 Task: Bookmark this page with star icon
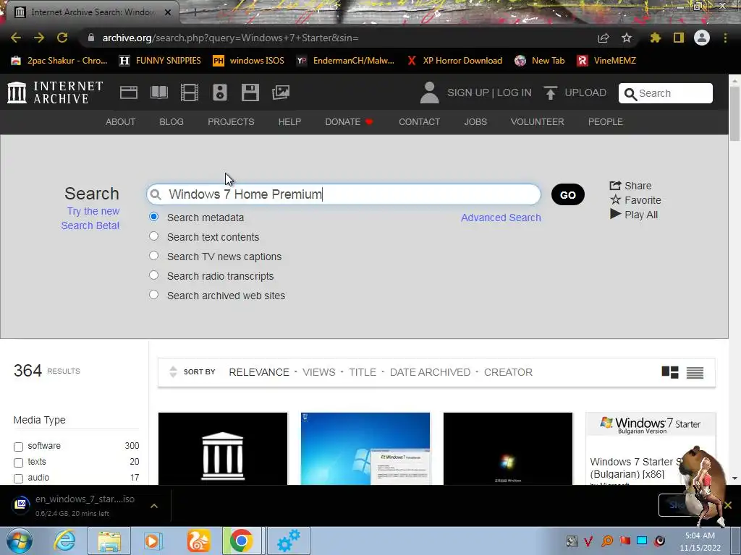(x=626, y=38)
